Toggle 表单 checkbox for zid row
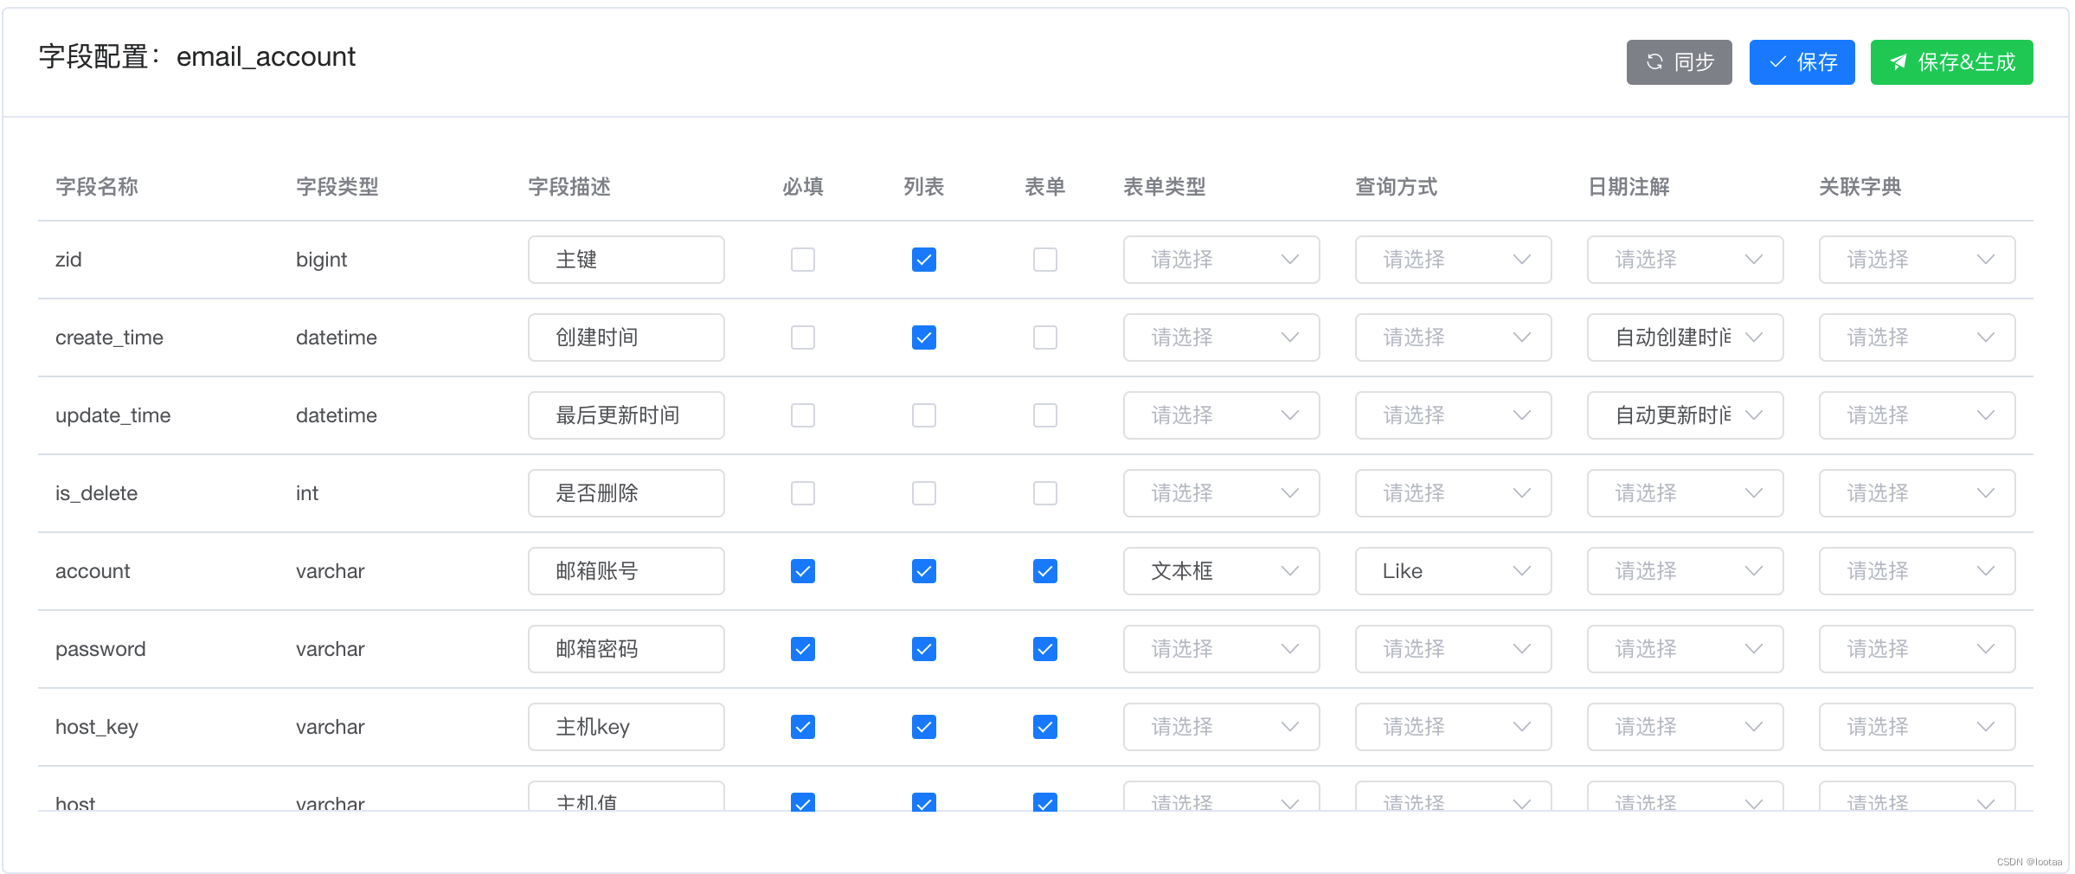The width and height of the screenshot is (2075, 874). 1045,260
